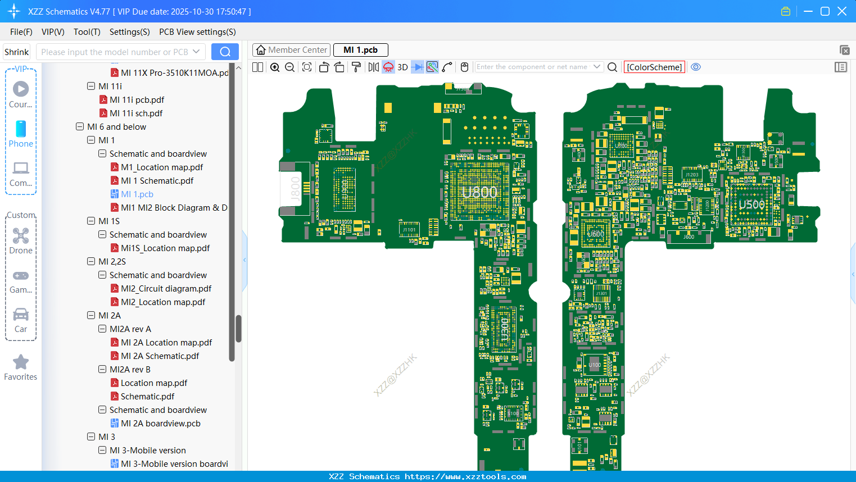Switch to the Member Center tab
The image size is (856, 482).
tap(292, 50)
